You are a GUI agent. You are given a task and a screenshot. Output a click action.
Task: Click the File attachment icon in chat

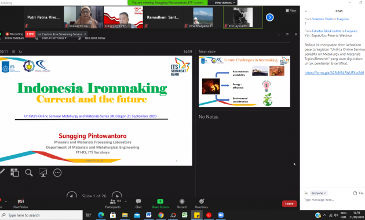click(x=355, y=193)
